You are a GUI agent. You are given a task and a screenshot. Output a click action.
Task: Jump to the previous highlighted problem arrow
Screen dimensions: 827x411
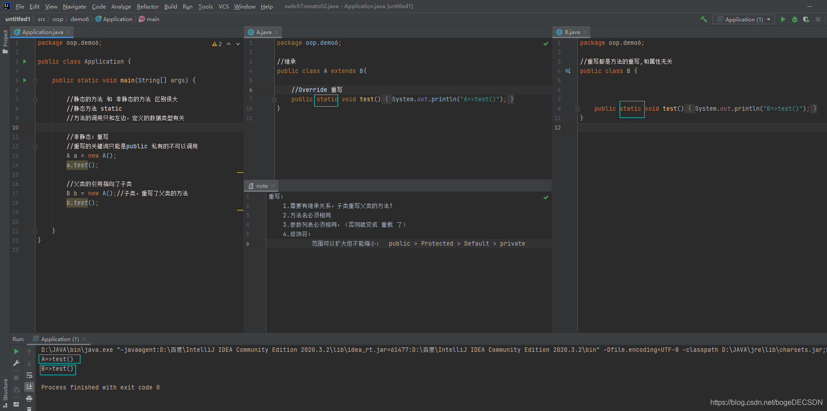229,44
